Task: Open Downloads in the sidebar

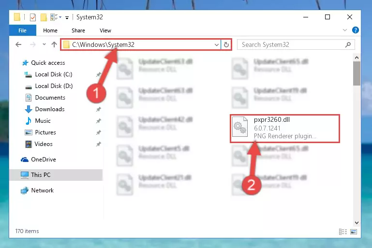Action: [50, 109]
